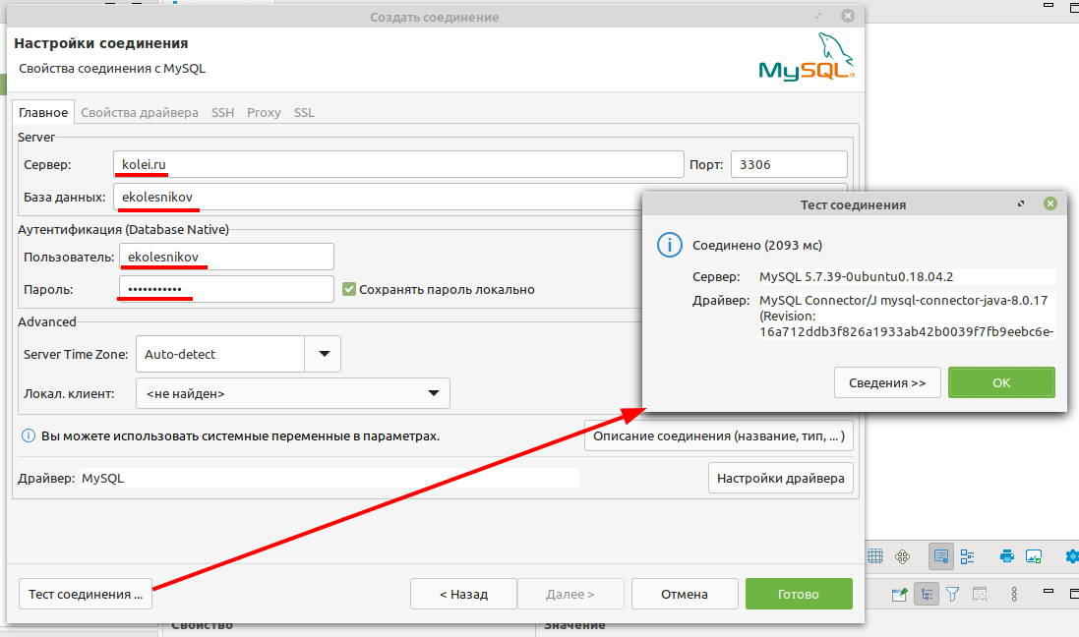Viewport: 1079px width, 637px height.
Task: Click the 'Пользователь' input field
Action: click(x=226, y=258)
